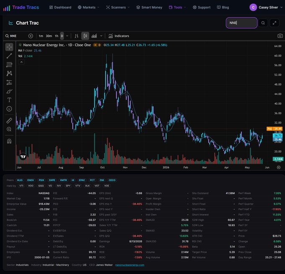Click the Pre 29.49 pre-market price label
The width and height of the screenshot is (285, 274).
point(275,129)
